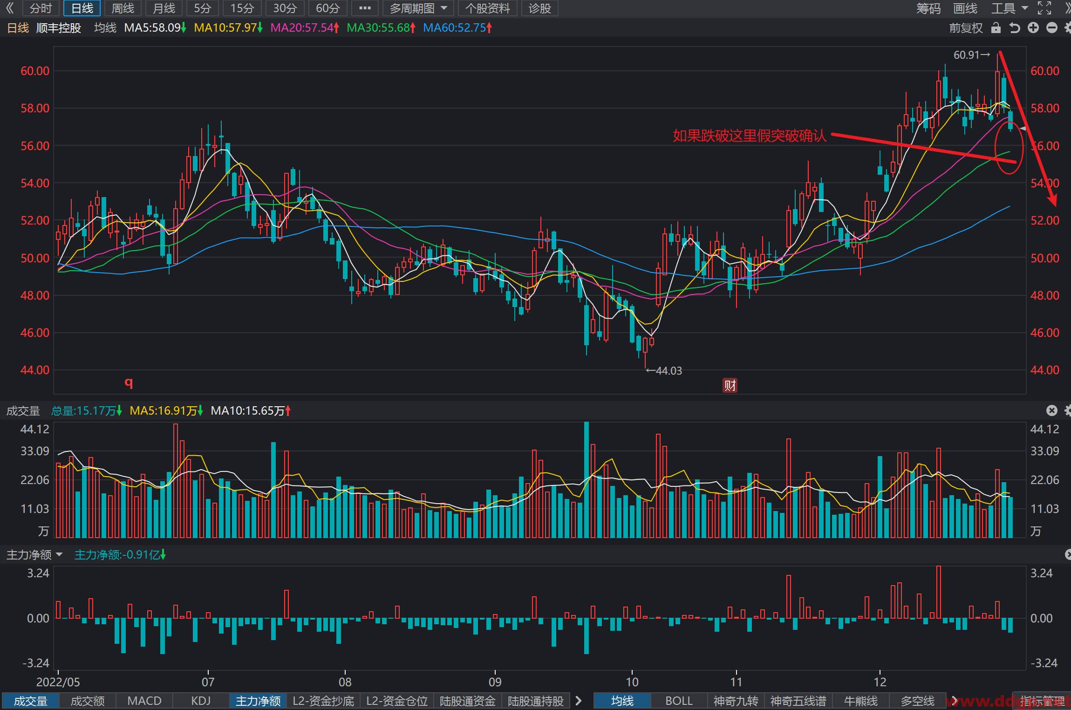The width and height of the screenshot is (1071, 710).
Task: Select the 陆股通持股 indicator tab
Action: pos(536,701)
